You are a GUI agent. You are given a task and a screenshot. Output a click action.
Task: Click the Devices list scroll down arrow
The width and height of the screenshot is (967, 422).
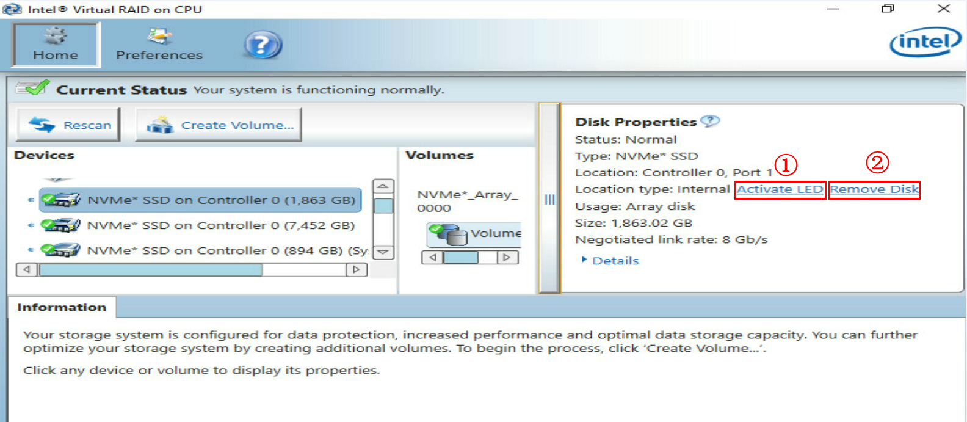coord(383,252)
